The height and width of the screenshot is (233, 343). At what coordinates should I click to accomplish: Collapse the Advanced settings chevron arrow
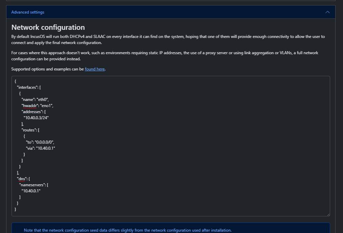[x=327, y=12]
